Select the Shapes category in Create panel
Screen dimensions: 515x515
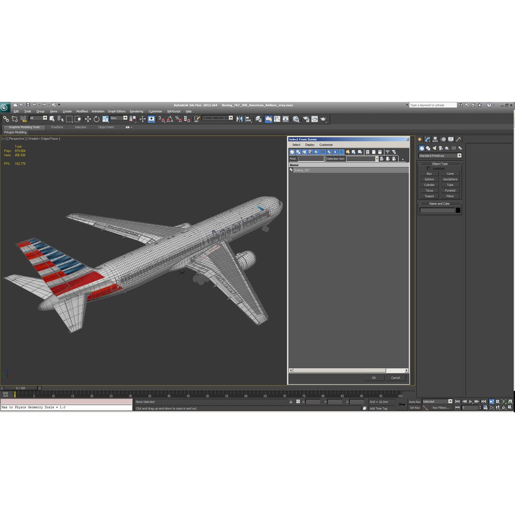428,148
